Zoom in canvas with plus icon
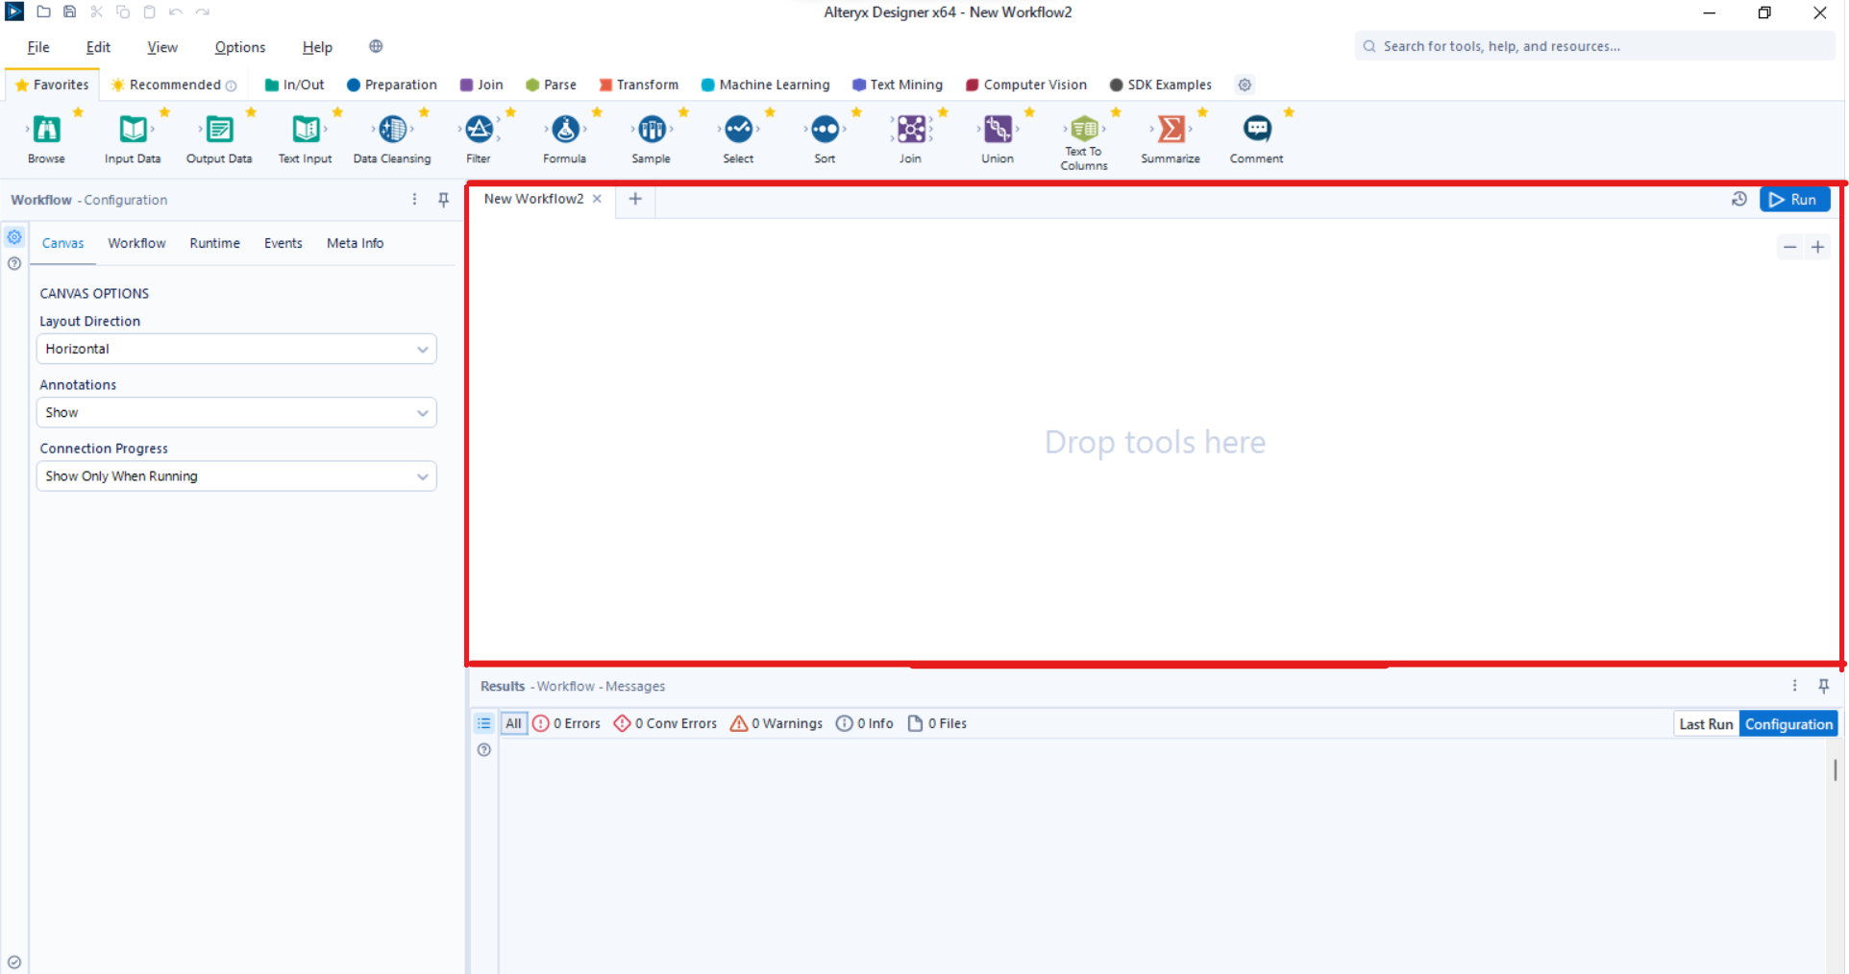 tap(1817, 247)
